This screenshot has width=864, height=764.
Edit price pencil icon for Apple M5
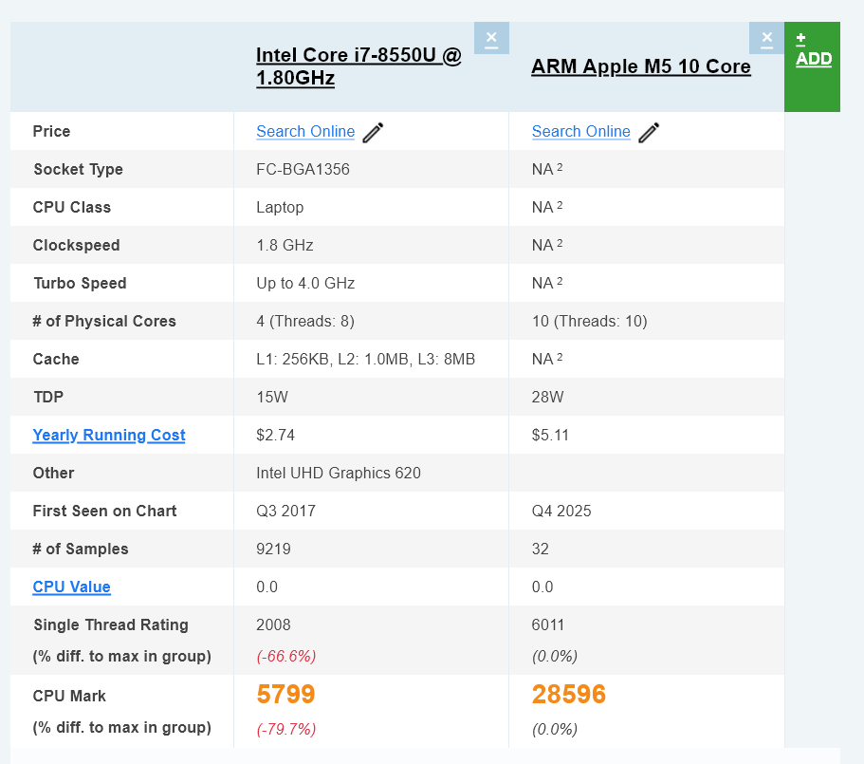coord(649,132)
